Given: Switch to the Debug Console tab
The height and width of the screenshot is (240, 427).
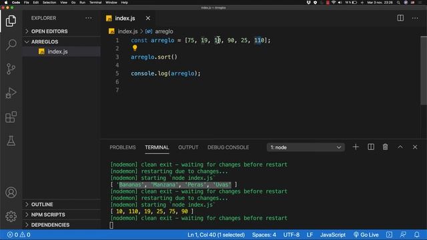Looking at the screenshot, I should pos(228,147).
